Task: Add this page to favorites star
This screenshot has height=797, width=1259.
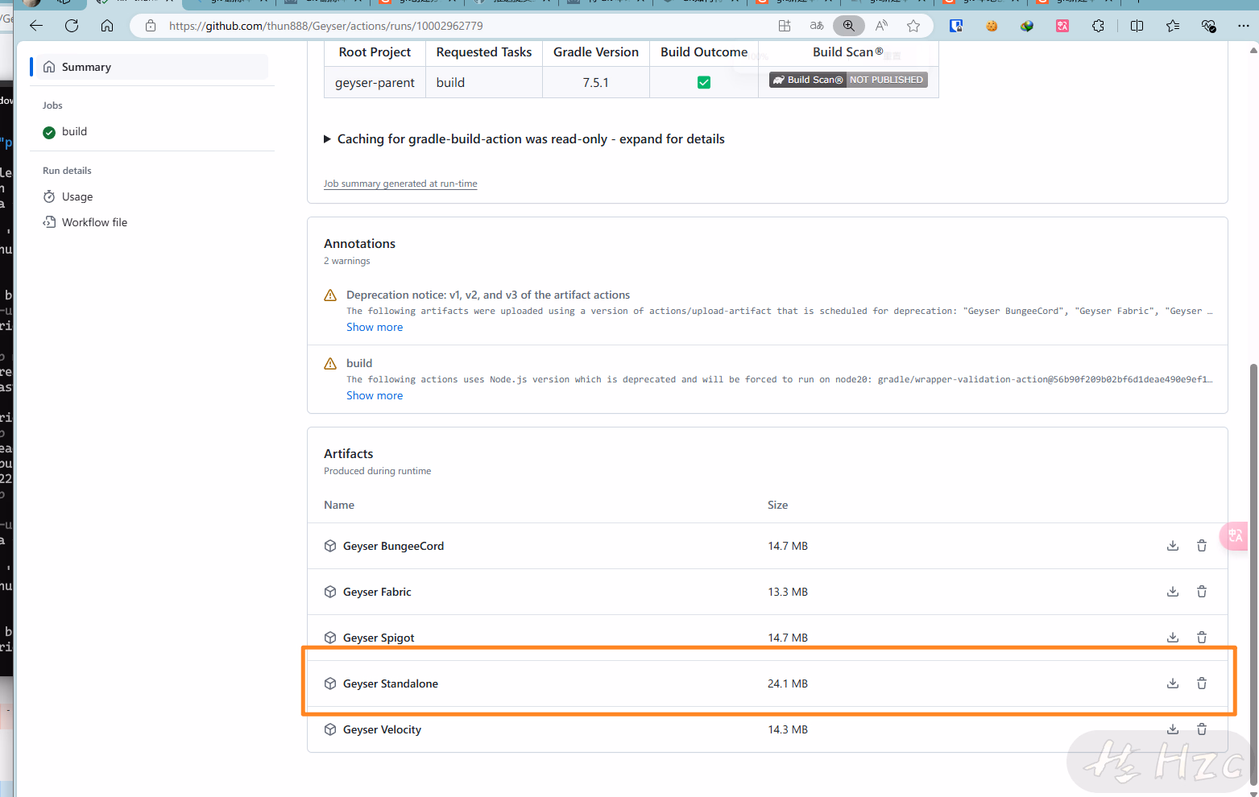Action: 913,26
